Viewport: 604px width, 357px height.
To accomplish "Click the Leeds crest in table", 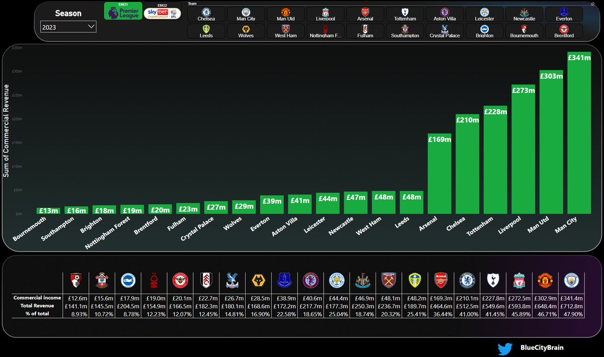I will point(414,280).
